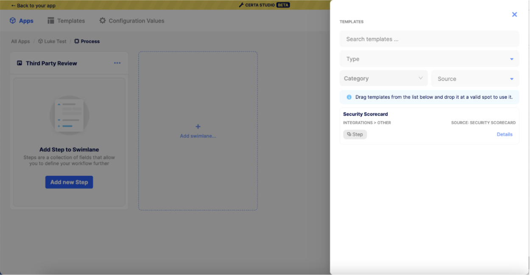The width and height of the screenshot is (531, 275).
Task: Go to the Configuration Values tab
Action: tap(131, 21)
